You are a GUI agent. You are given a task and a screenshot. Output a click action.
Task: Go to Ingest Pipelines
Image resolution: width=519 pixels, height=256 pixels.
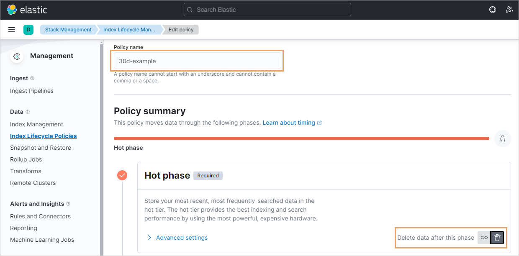tap(32, 91)
